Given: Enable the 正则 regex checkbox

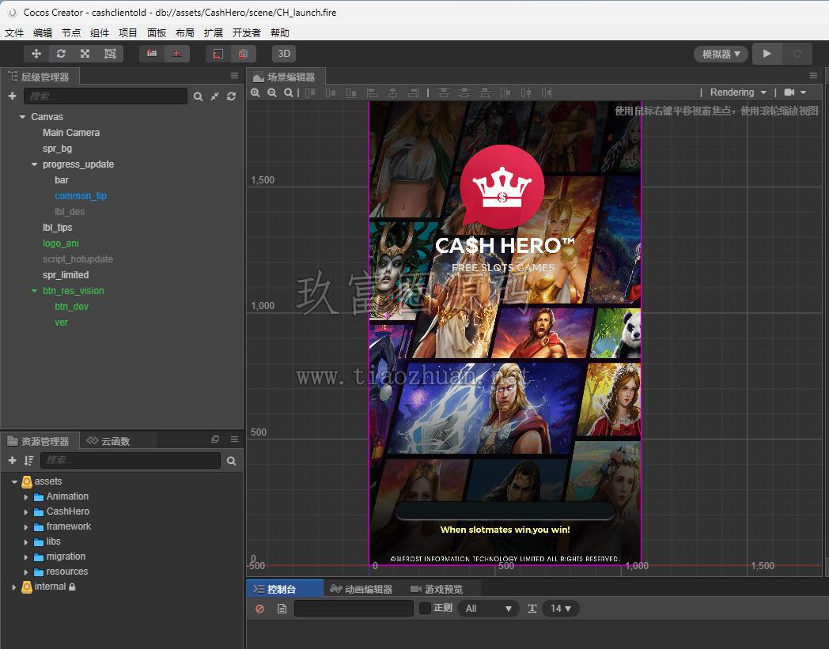Looking at the screenshot, I should (x=425, y=609).
